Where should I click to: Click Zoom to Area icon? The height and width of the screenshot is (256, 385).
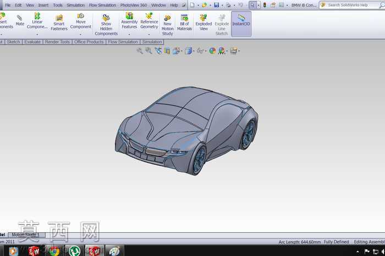coord(148,51)
